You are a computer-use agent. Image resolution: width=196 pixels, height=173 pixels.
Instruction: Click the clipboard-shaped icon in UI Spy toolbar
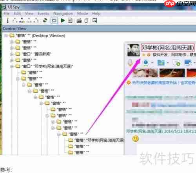coord(86,20)
